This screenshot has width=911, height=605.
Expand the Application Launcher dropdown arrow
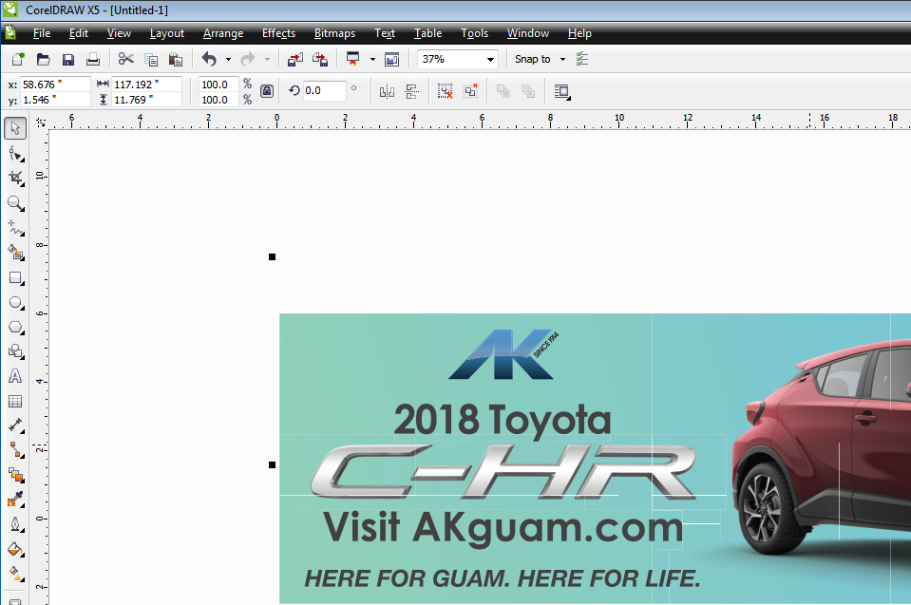coord(372,59)
